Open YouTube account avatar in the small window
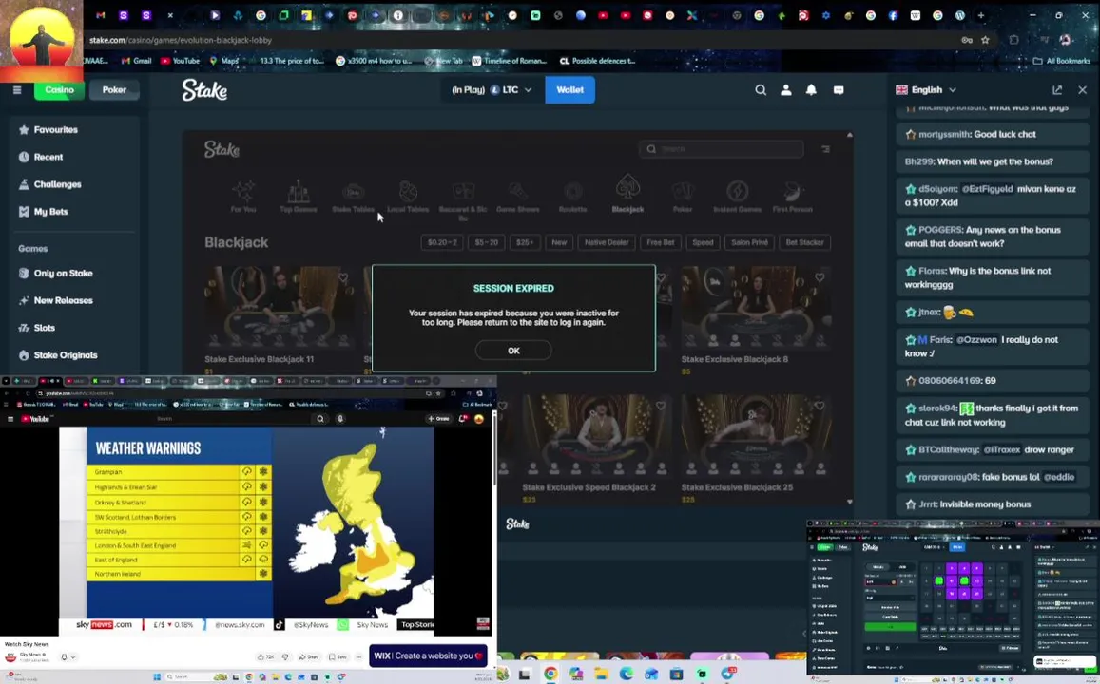This screenshot has height=684, width=1100. click(x=479, y=418)
